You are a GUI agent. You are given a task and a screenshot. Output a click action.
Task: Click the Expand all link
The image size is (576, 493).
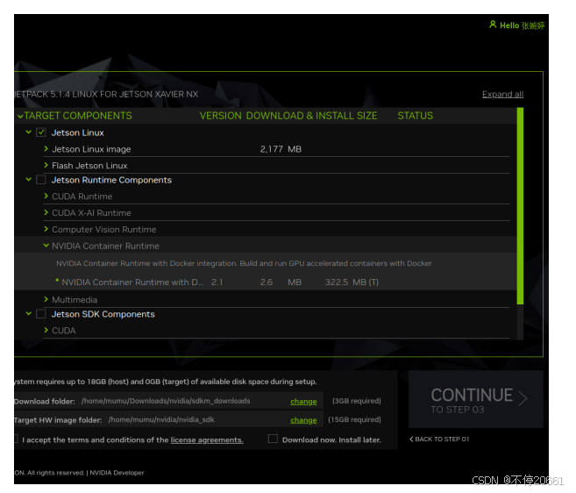pyautogui.click(x=502, y=94)
